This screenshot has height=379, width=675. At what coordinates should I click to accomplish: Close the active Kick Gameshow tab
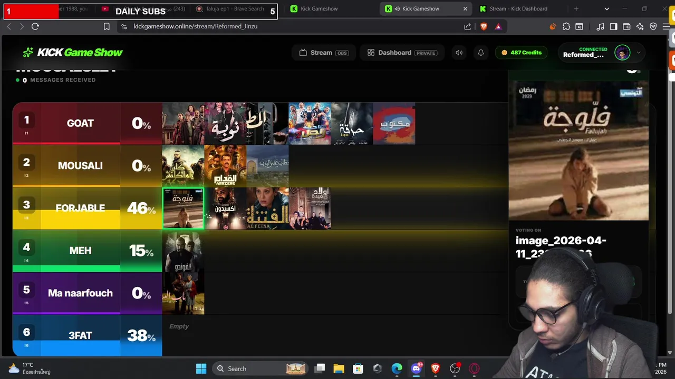pos(465,9)
